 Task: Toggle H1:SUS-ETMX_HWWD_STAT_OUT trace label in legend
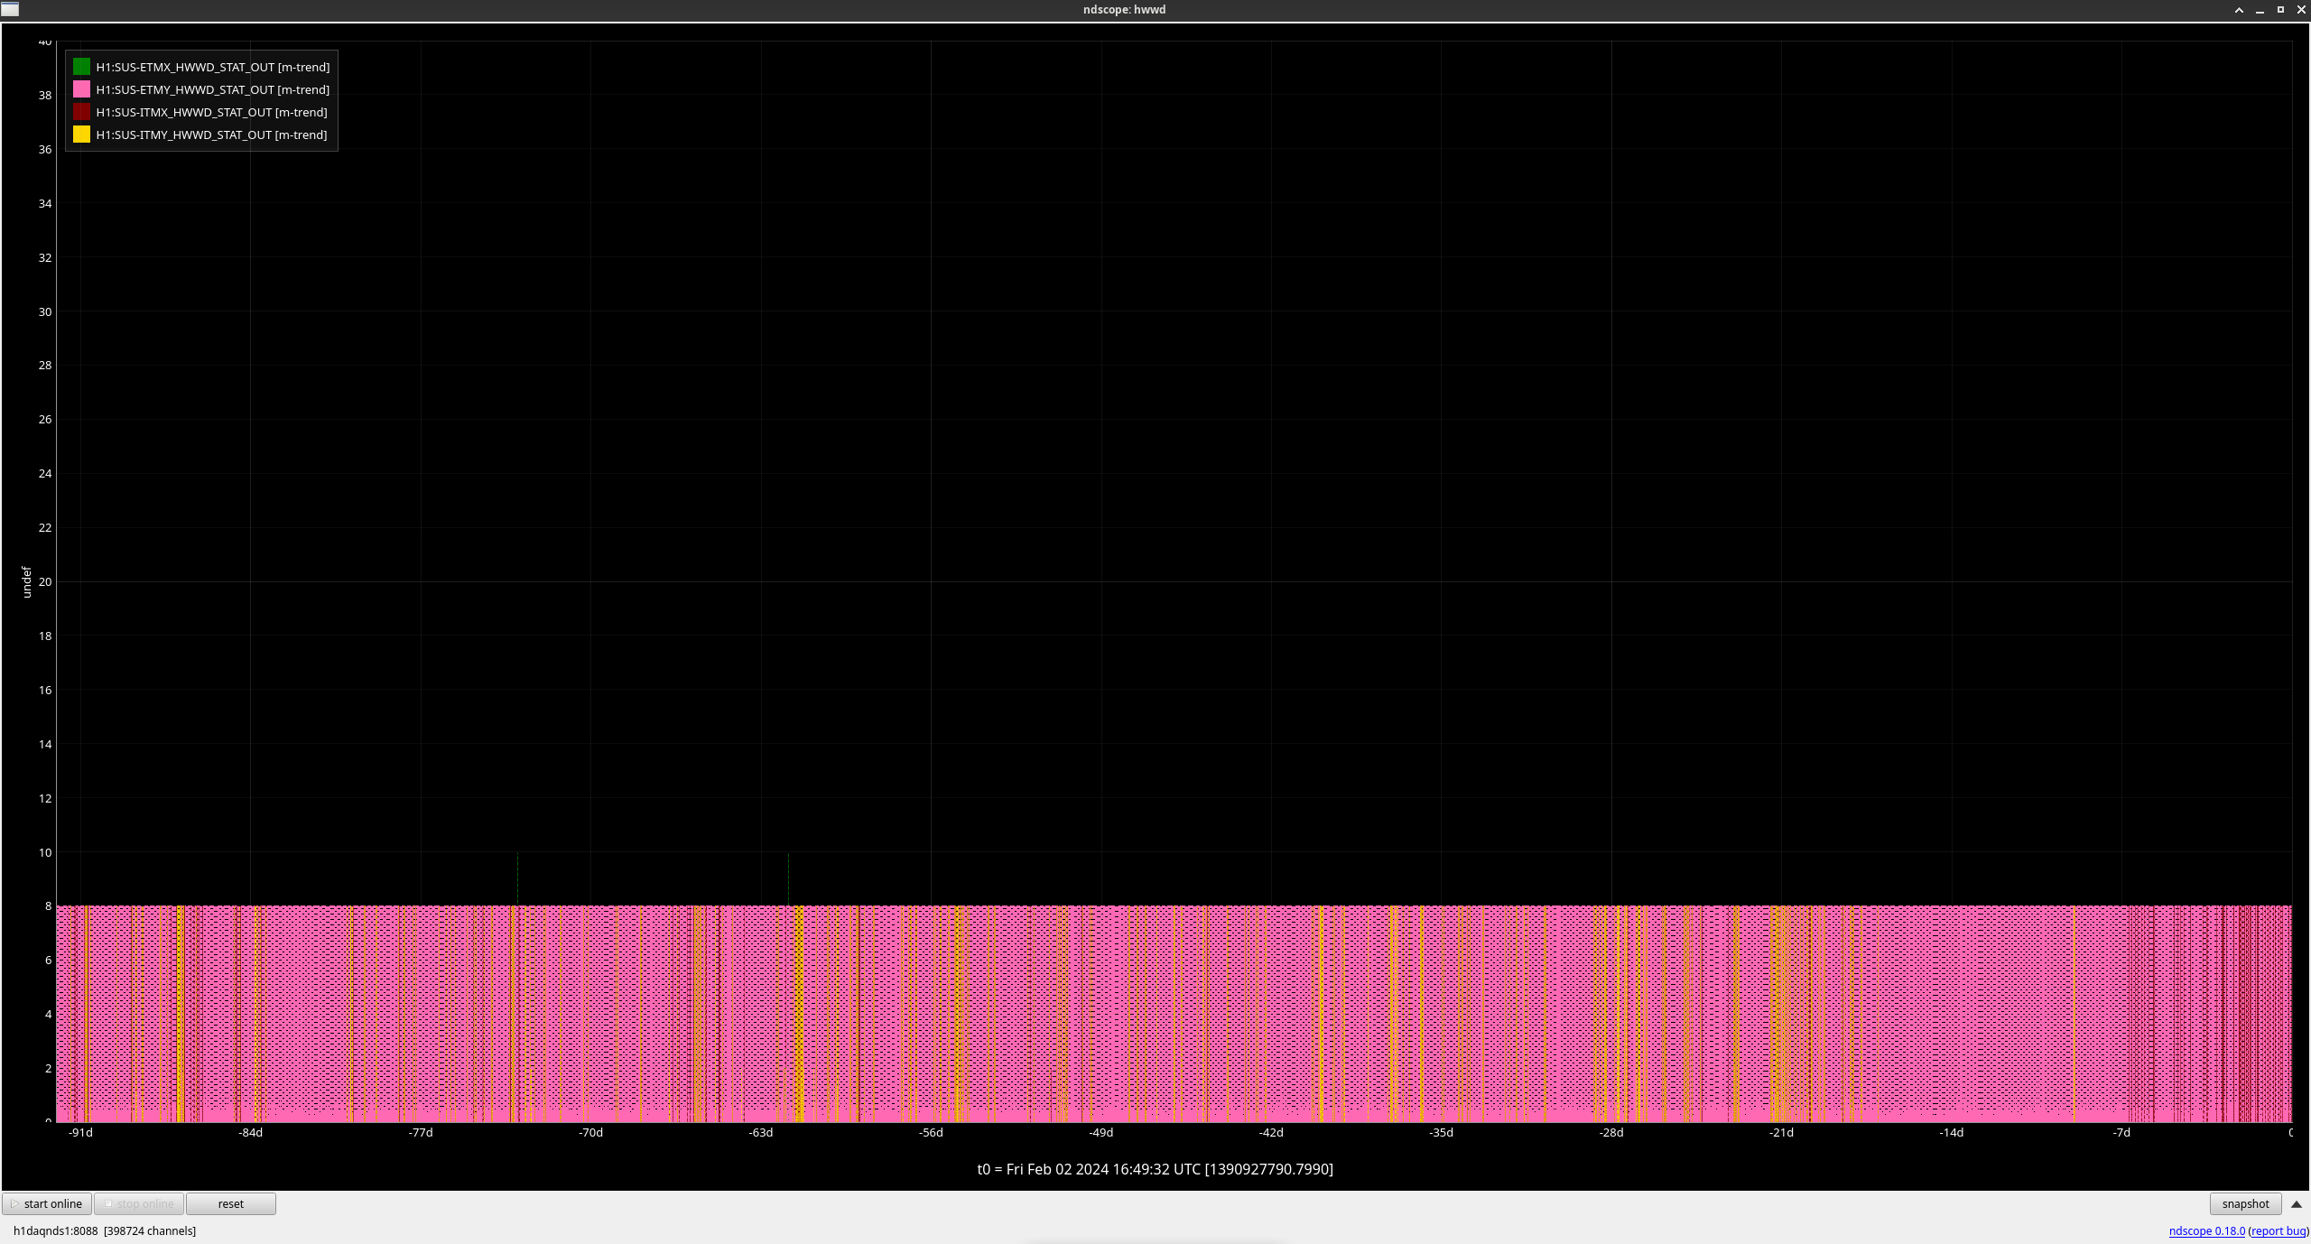[212, 67]
